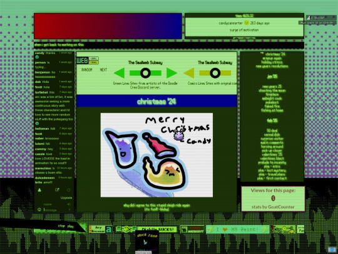The width and height of the screenshot is (338, 254).
Task: Open 'midnight cook' comic link
Action: click(272, 98)
